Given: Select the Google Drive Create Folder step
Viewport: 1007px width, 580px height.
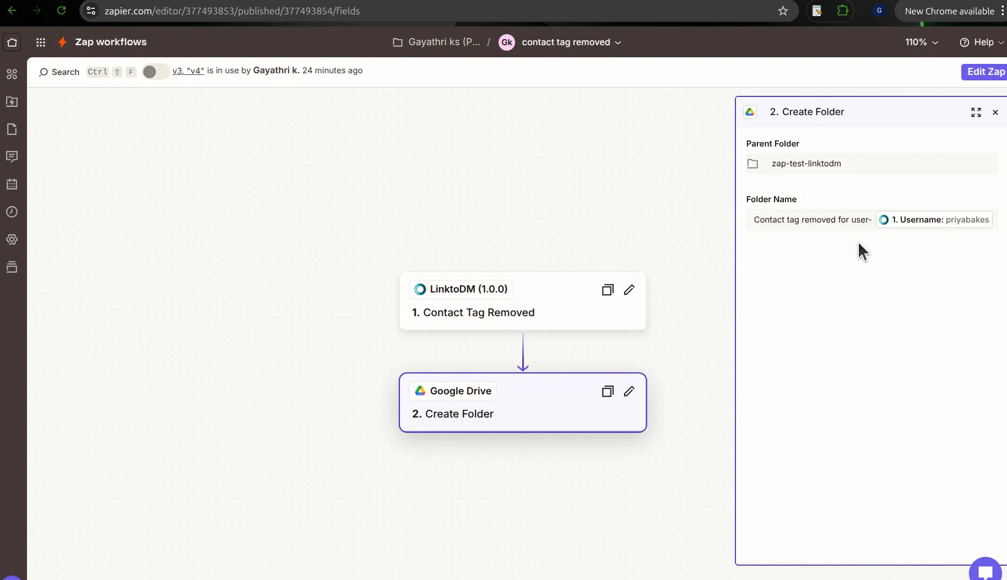Looking at the screenshot, I should click(523, 403).
